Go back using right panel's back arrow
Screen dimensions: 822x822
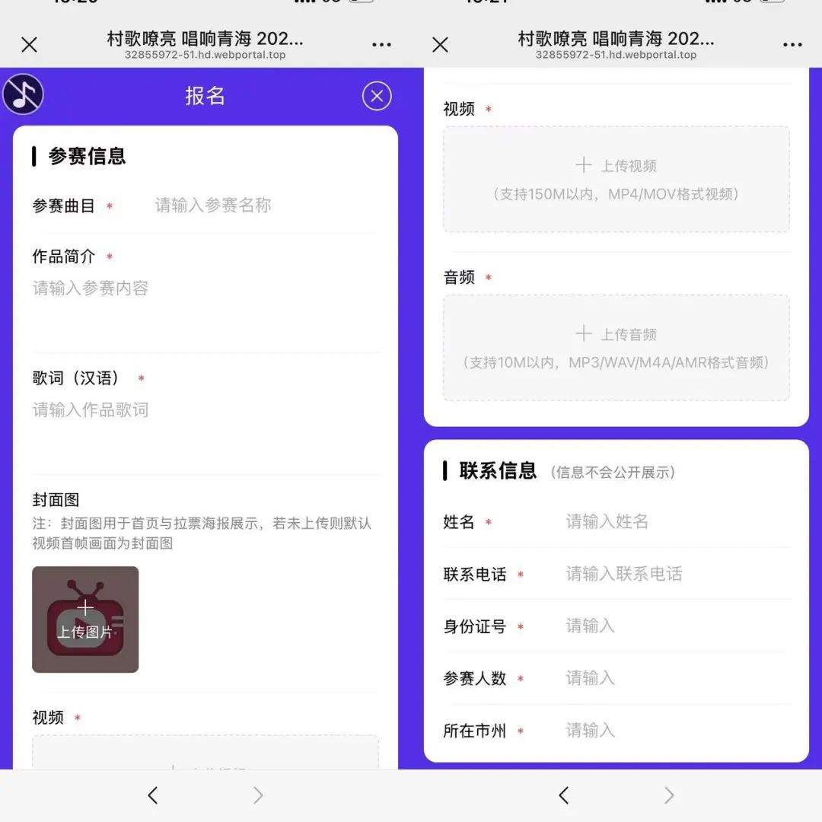click(x=563, y=795)
